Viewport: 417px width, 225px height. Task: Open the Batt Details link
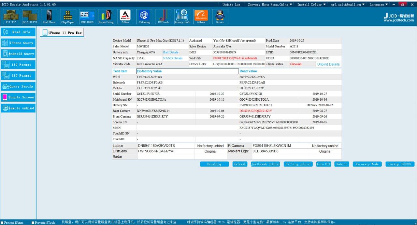pyautogui.click(x=171, y=52)
